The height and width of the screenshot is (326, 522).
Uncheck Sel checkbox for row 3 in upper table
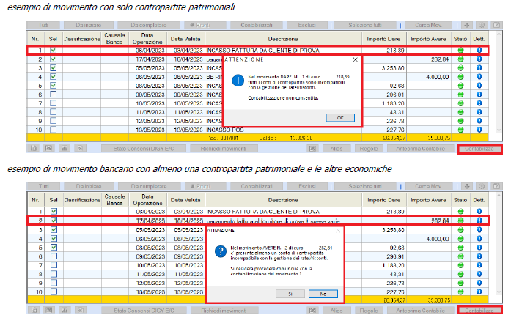(x=54, y=67)
